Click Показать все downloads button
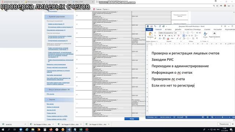This screenshot has height=132, width=235. [x=224, y=124]
